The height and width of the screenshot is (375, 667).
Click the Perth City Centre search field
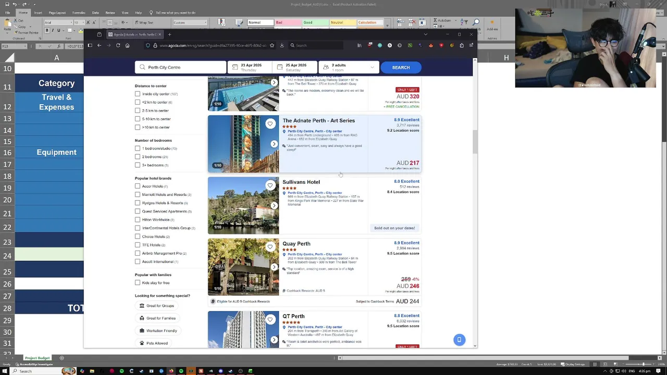pyautogui.click(x=181, y=67)
